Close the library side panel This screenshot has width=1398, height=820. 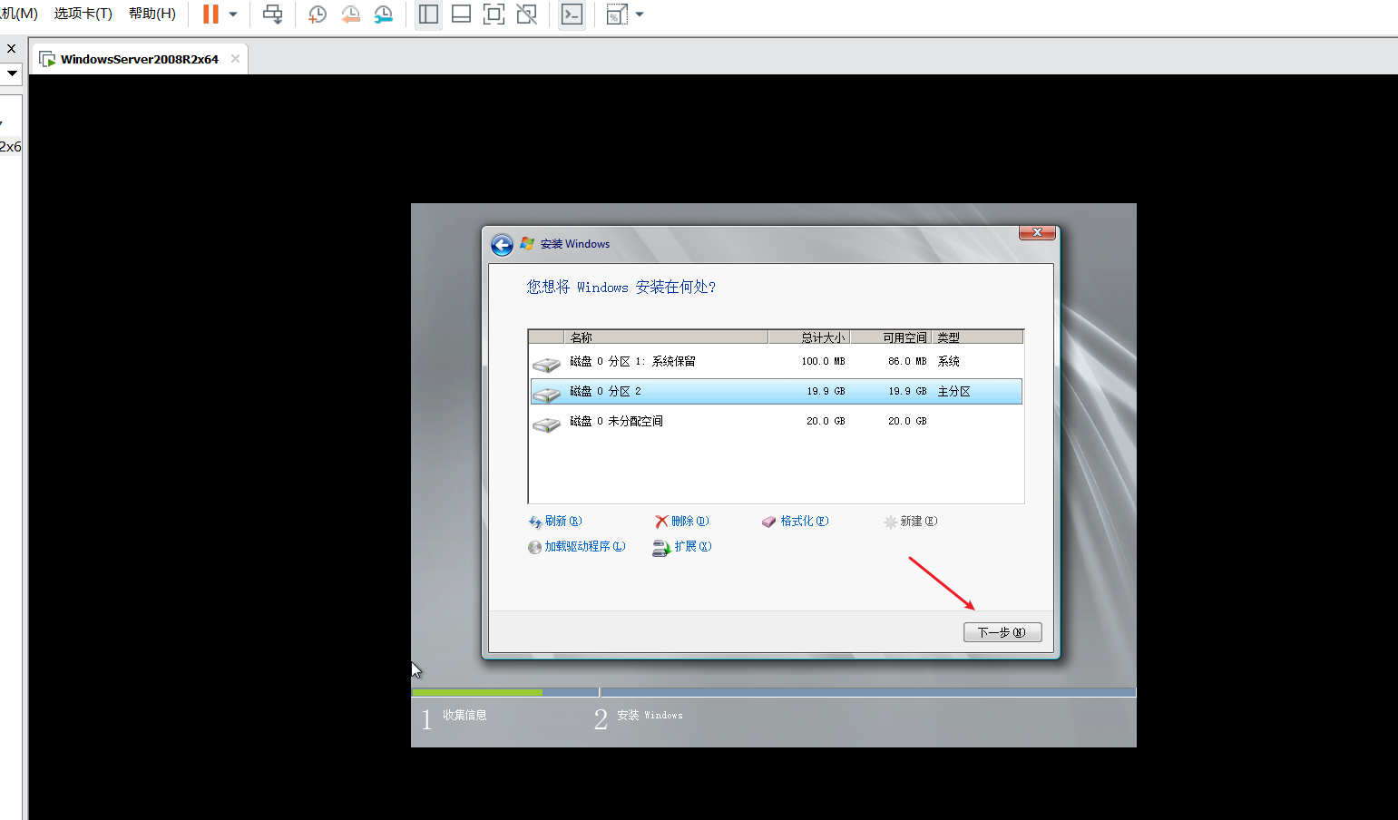pos(11,48)
